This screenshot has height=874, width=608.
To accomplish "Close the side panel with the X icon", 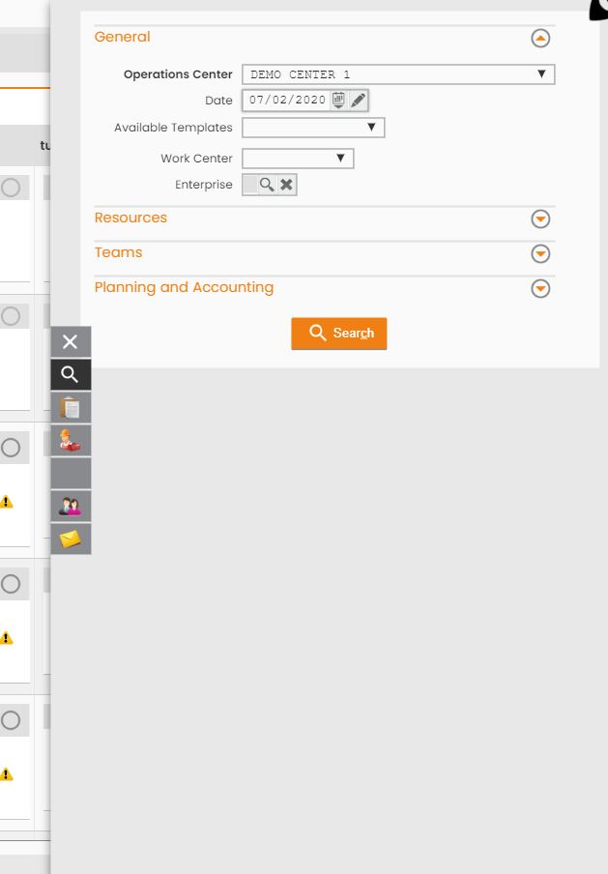I will [x=71, y=341].
